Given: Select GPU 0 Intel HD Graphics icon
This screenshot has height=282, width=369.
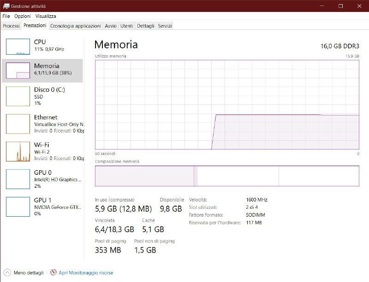Looking at the screenshot, I should (18, 179).
